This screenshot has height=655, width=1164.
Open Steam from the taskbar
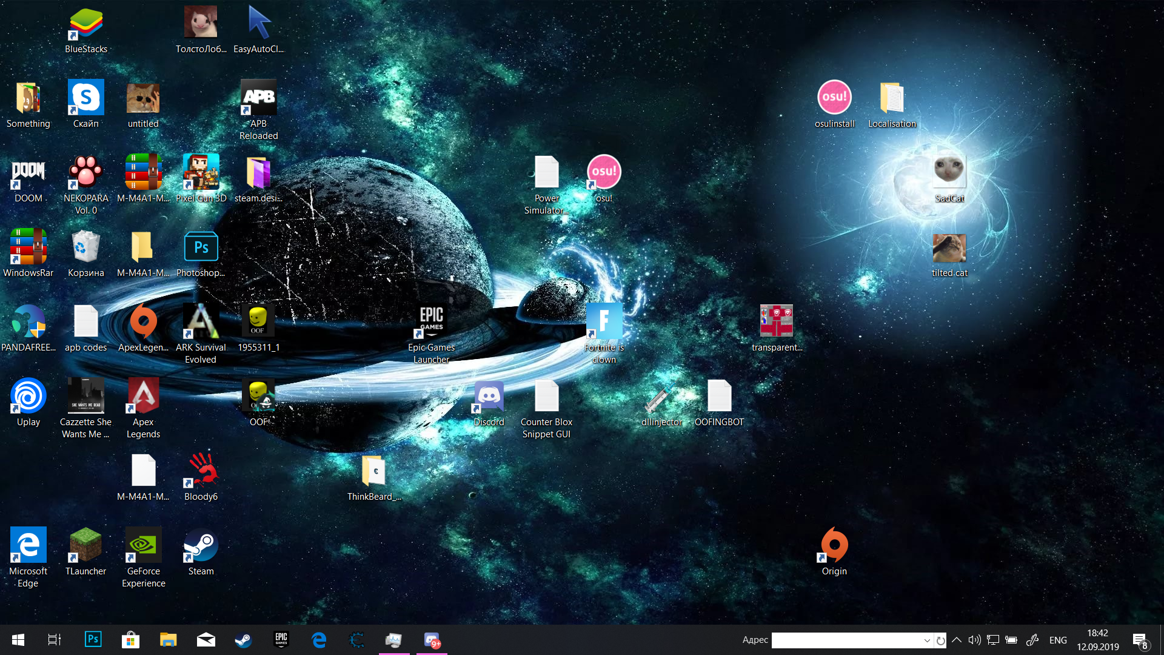(x=244, y=640)
